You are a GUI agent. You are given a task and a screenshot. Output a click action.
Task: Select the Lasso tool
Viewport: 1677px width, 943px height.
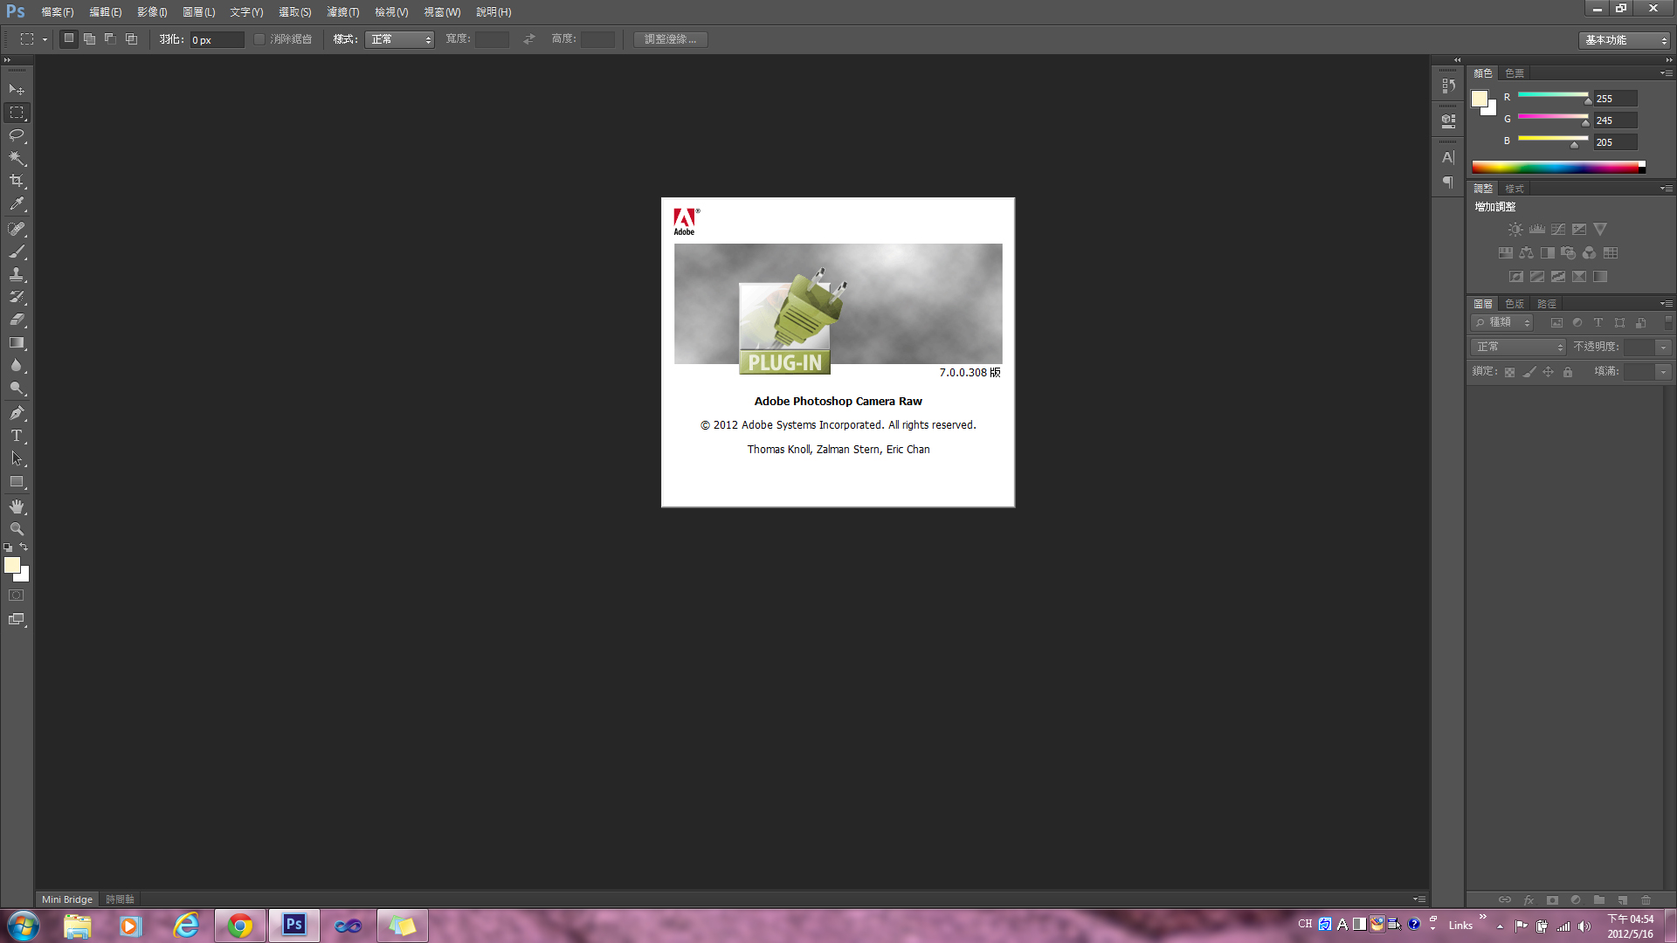[17, 135]
